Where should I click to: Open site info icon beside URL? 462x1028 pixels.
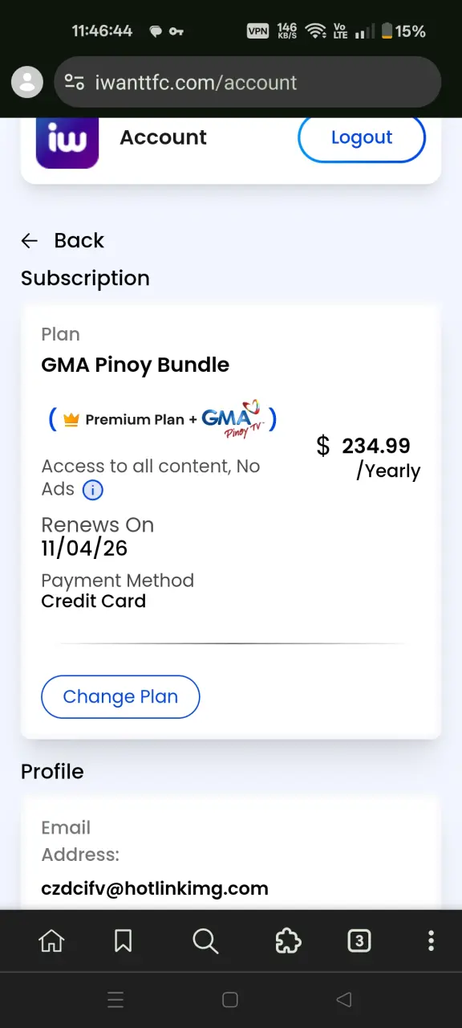point(75,82)
